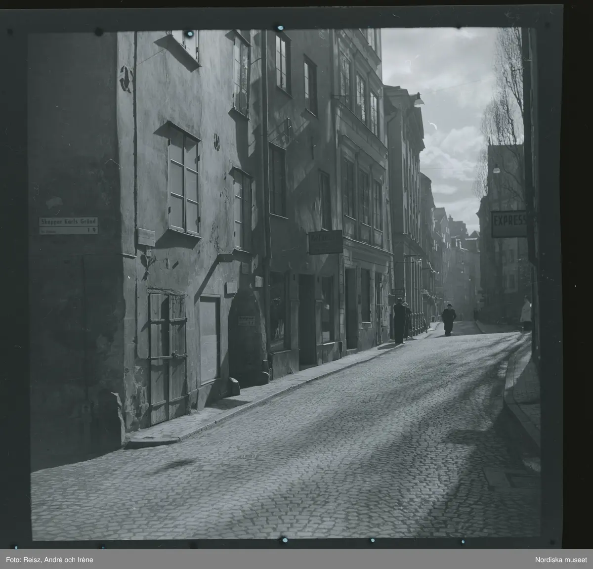The height and width of the screenshot is (569, 593).
Task: Click the person in the white coat
Action: (x=525, y=313)
